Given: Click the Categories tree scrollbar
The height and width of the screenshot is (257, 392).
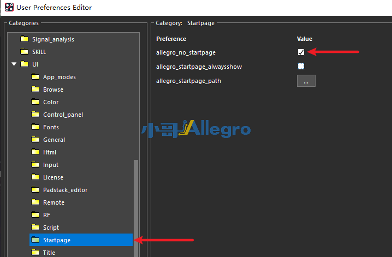Looking at the screenshot, I should click(x=136, y=208).
